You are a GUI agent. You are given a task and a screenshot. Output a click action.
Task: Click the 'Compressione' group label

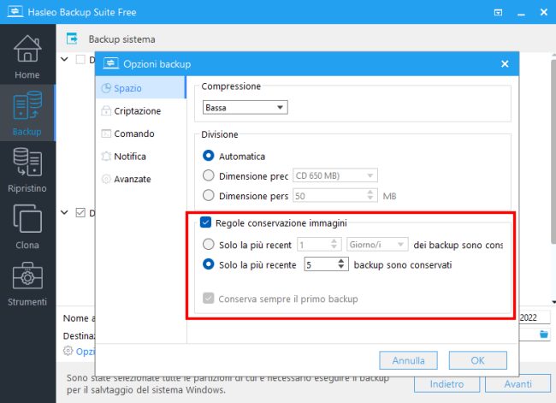(231, 86)
